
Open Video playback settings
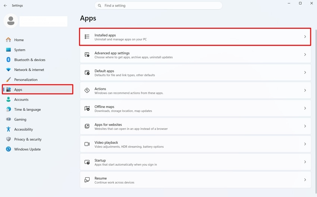tap(195, 144)
